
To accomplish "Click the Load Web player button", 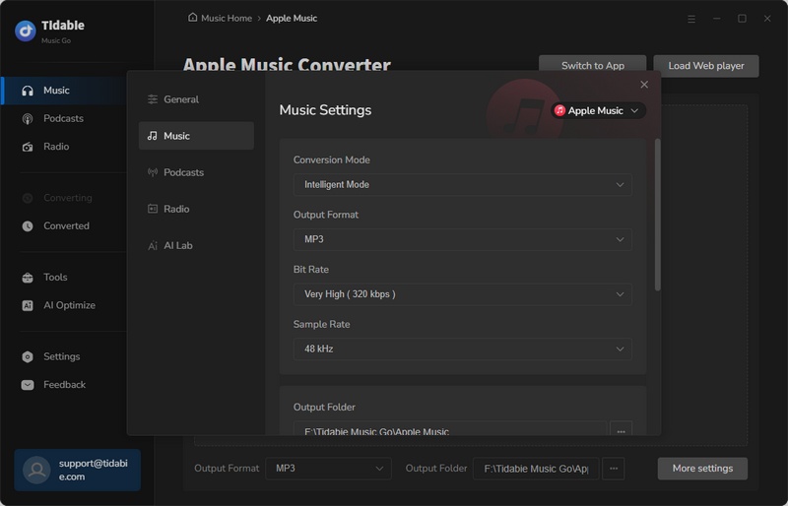I will tap(705, 66).
